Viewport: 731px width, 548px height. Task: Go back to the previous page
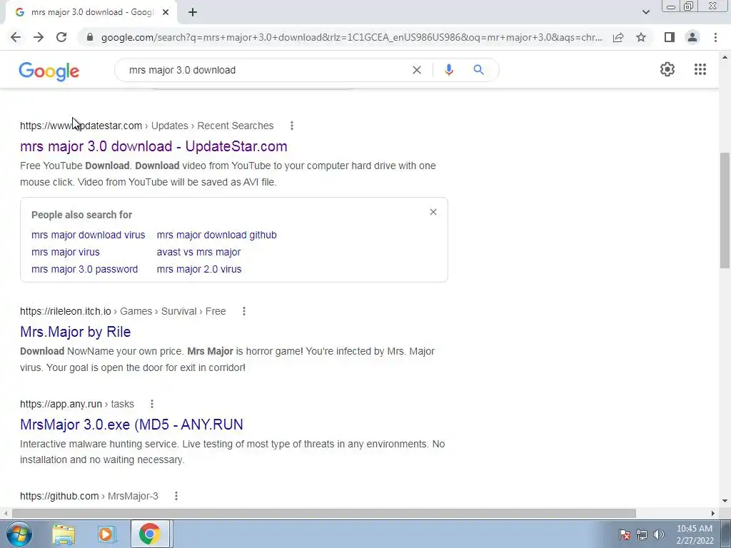point(16,37)
